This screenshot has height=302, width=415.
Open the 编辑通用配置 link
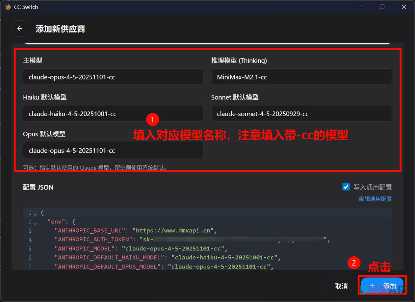pos(375,199)
